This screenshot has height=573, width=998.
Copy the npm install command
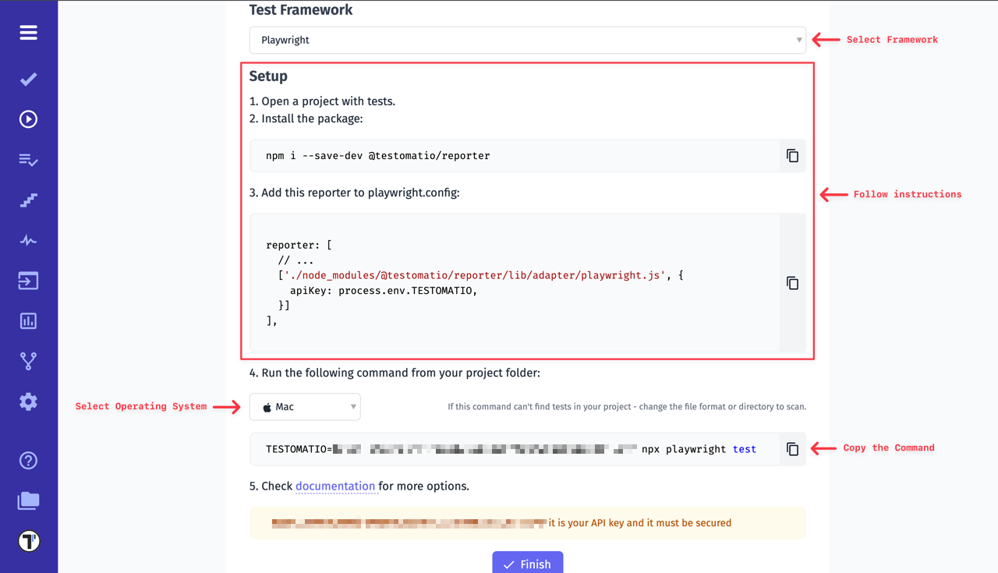[792, 155]
